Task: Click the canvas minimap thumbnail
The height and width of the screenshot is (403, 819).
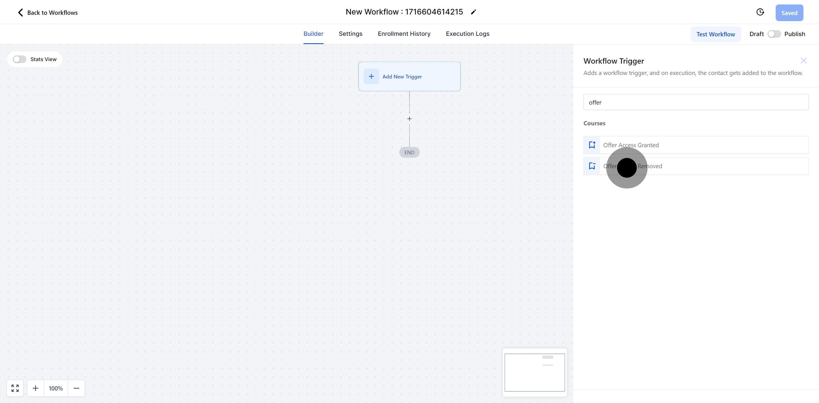Action: (534, 373)
